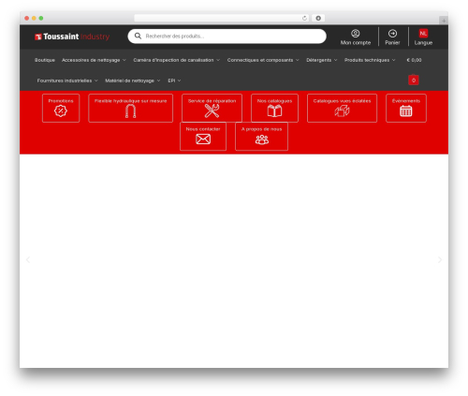This screenshot has width=468, height=396.
Task: Click the search magnifier icon
Action: click(138, 37)
